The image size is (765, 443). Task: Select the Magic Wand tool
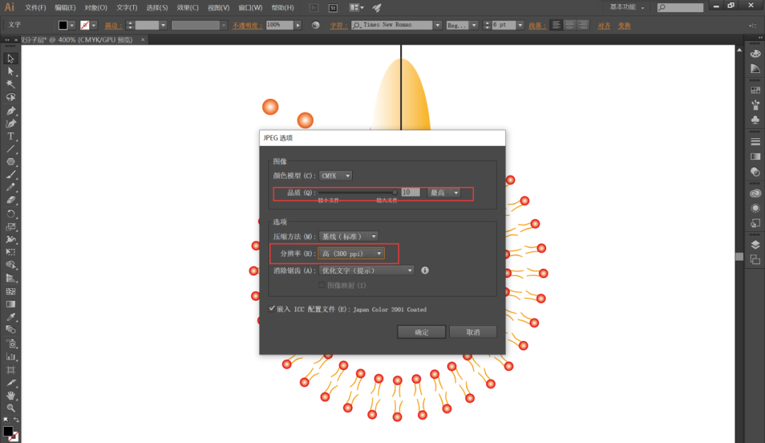click(11, 84)
